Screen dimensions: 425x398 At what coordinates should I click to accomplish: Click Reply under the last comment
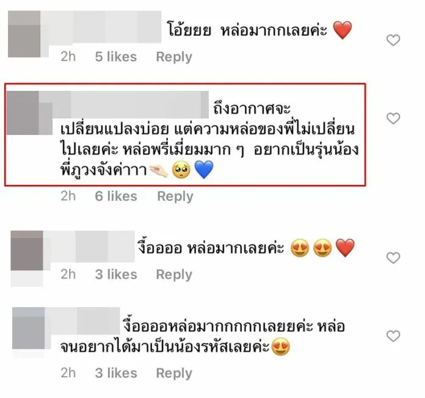174,374
